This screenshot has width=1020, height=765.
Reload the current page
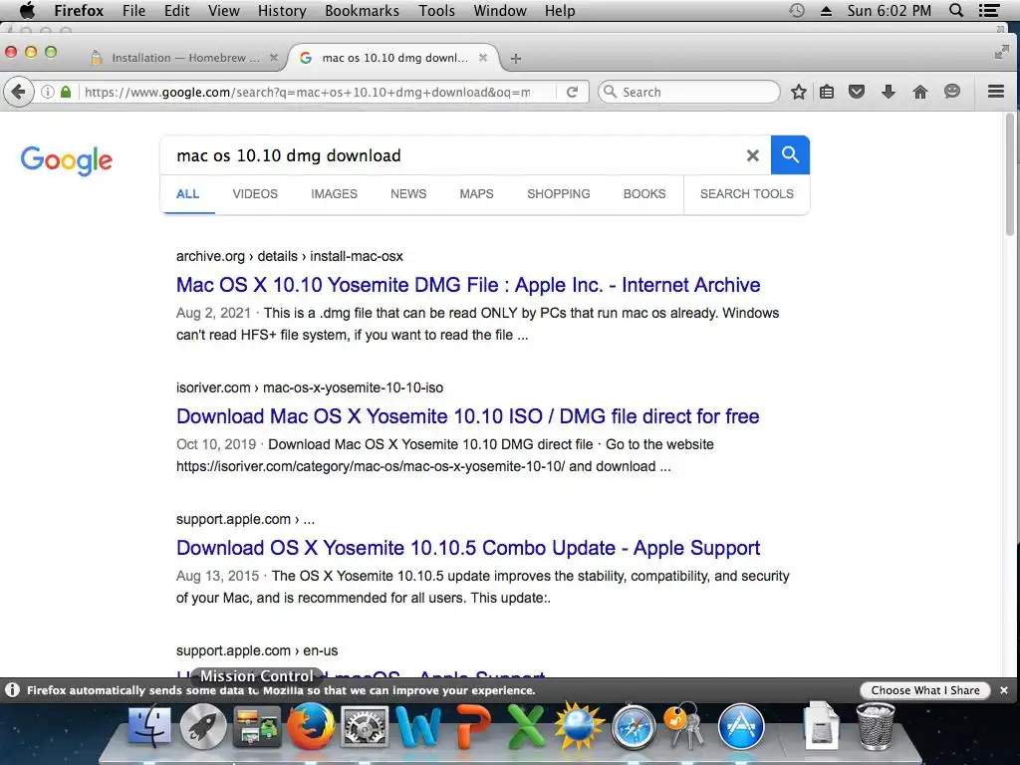tap(572, 92)
